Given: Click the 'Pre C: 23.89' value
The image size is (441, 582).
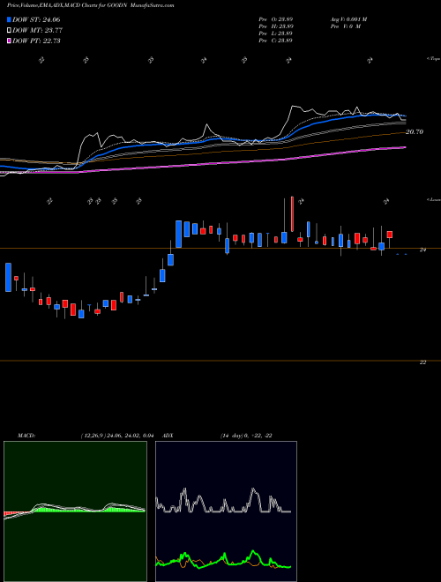Looking at the screenshot, I should click(x=275, y=41).
